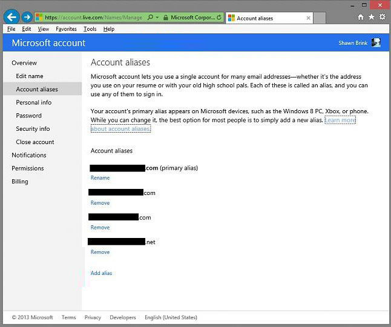Click the Shawn Brink profile picture
This screenshot has height=327, width=391.
[x=376, y=42]
